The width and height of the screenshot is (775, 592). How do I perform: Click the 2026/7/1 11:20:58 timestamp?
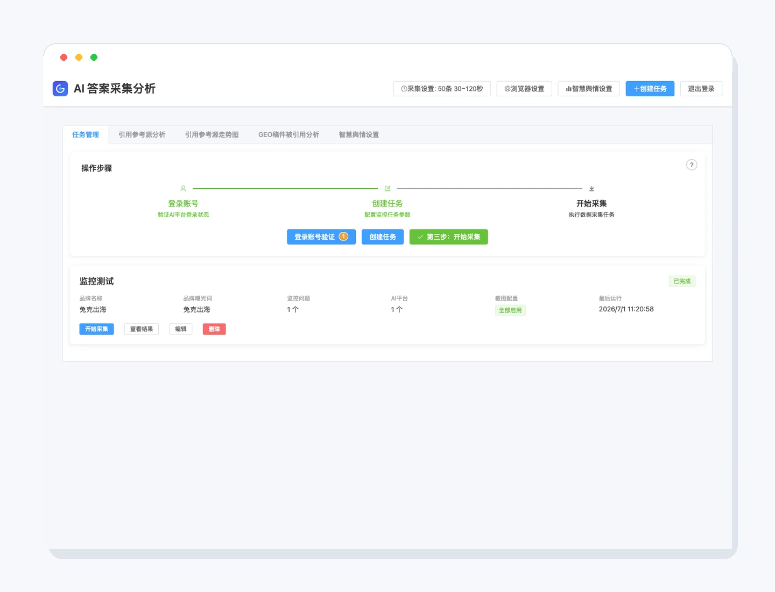(626, 309)
